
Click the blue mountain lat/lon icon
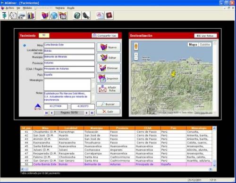coord(38,107)
